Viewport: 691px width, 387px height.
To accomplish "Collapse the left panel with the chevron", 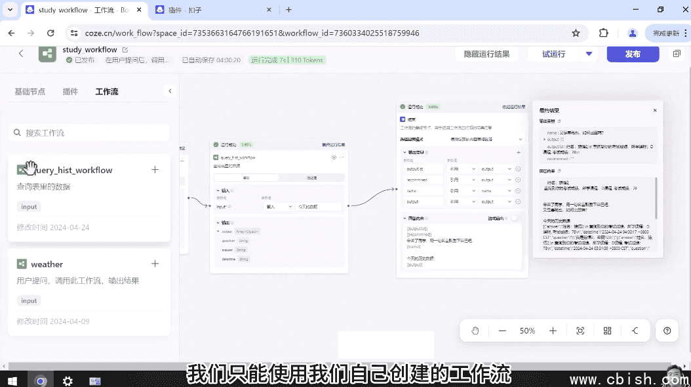I will tap(170, 91).
